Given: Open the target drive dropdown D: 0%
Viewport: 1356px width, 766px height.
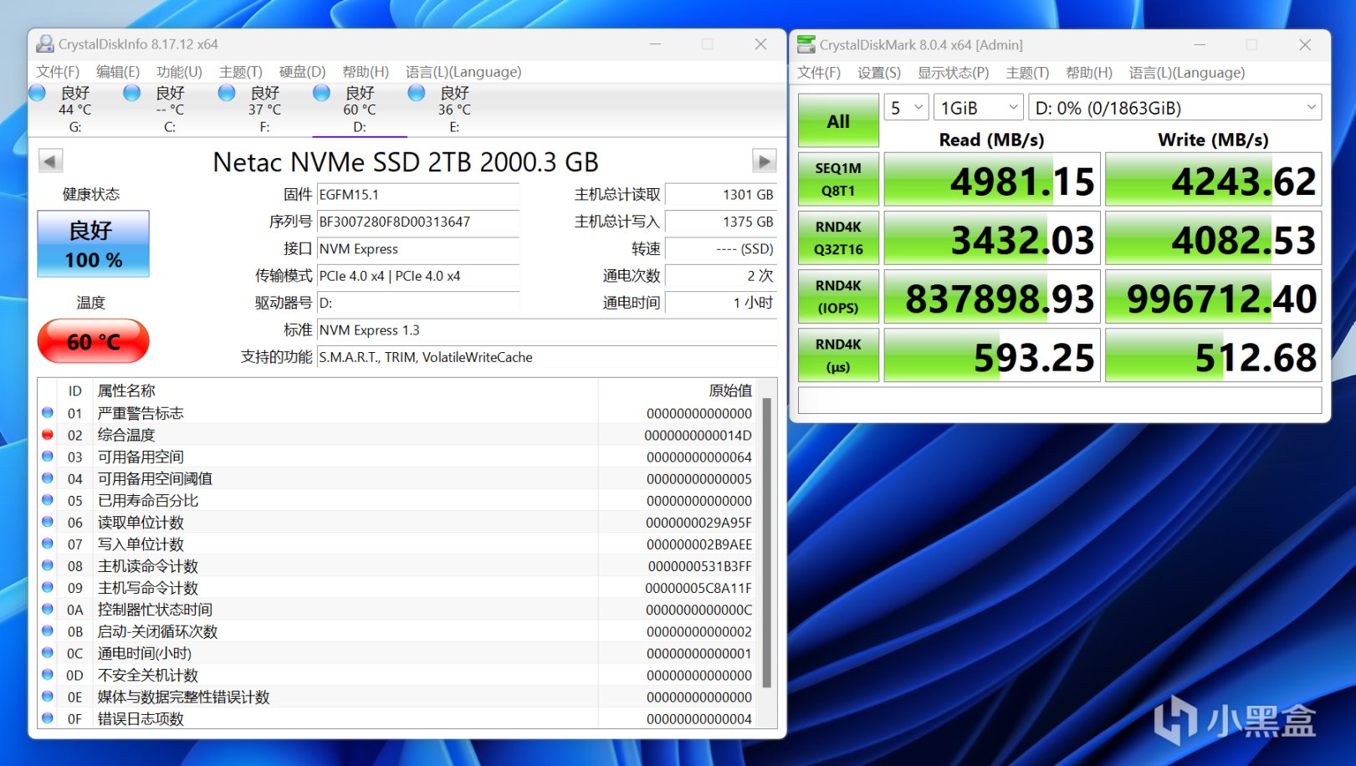Looking at the screenshot, I should tap(1175, 108).
